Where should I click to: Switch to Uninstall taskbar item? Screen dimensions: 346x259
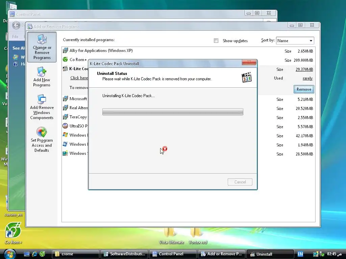tap(270, 254)
